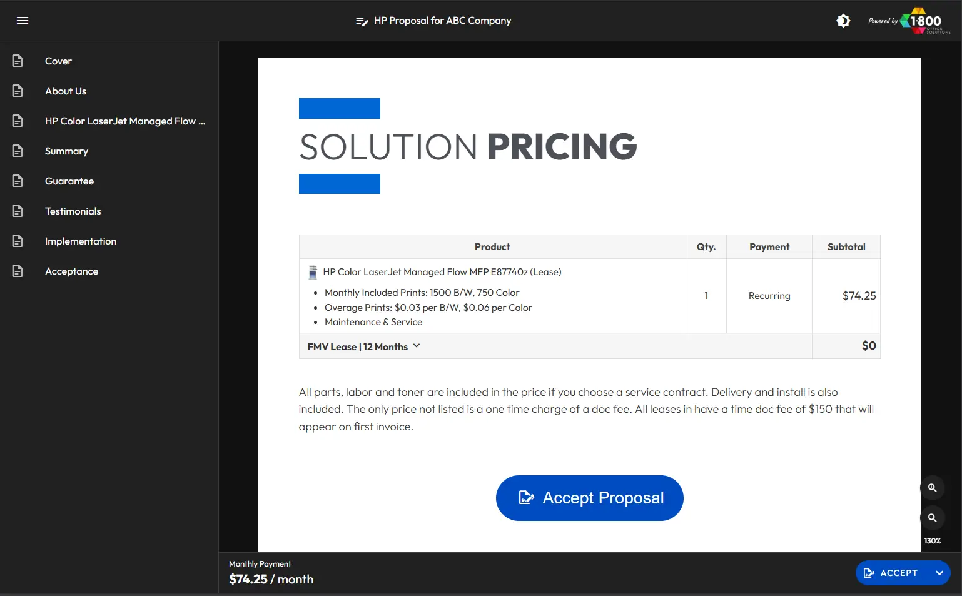Image resolution: width=962 pixels, height=596 pixels.
Task: Click the Subtotal column header
Action: 846,247
